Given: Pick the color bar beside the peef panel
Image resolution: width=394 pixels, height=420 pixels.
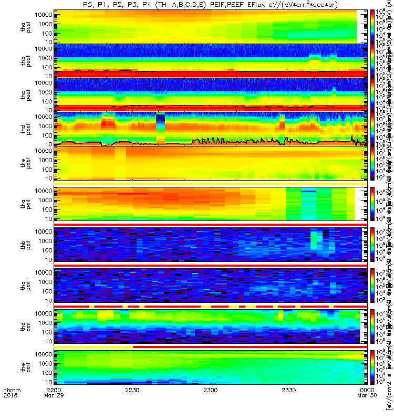Looking at the screenshot, I should [372, 163].
